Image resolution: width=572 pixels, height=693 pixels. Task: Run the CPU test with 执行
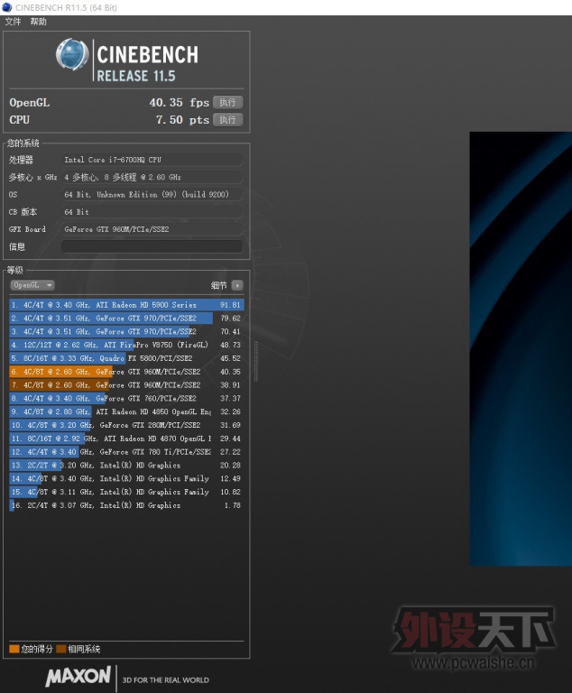click(x=227, y=120)
